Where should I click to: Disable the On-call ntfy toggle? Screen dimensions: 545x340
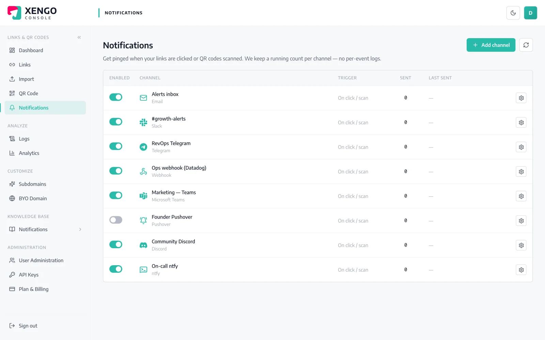116,269
